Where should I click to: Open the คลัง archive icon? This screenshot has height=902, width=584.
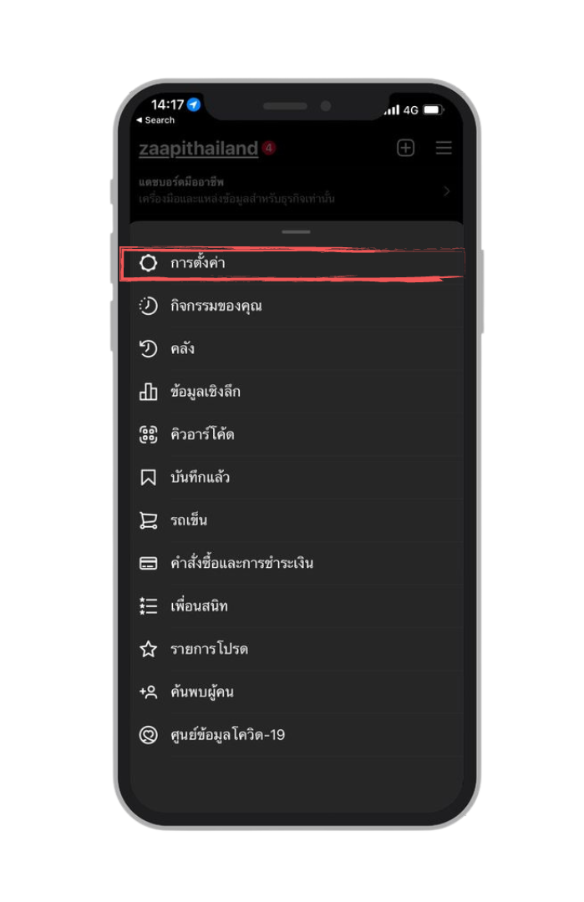coord(148,348)
